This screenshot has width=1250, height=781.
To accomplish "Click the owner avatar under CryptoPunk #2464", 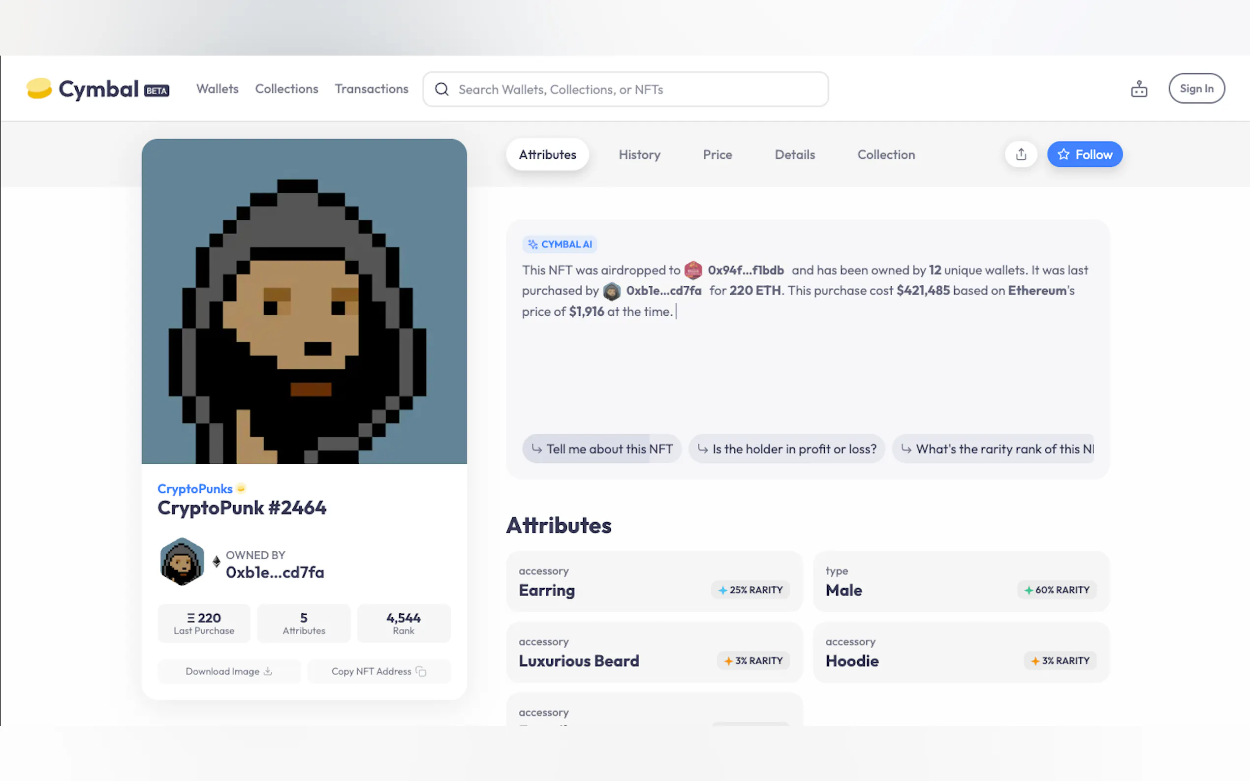I will tap(182, 562).
